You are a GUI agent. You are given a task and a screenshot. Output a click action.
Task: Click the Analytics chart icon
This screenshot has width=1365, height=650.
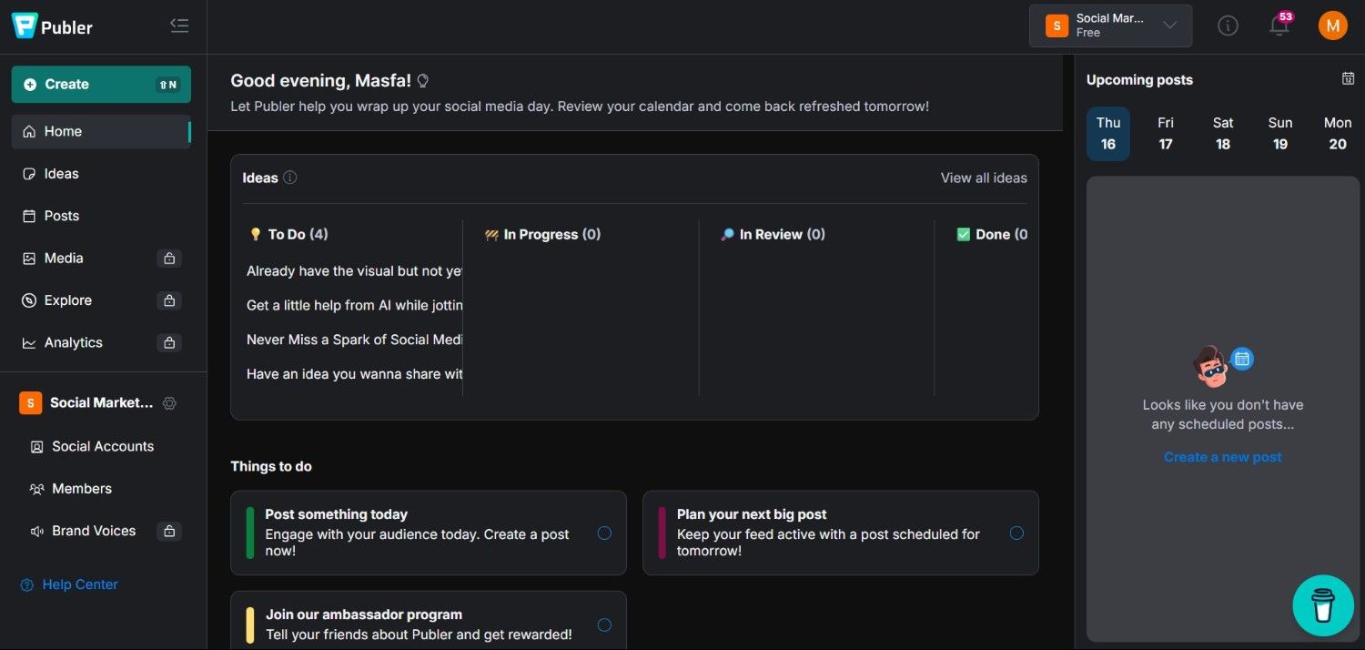[29, 343]
